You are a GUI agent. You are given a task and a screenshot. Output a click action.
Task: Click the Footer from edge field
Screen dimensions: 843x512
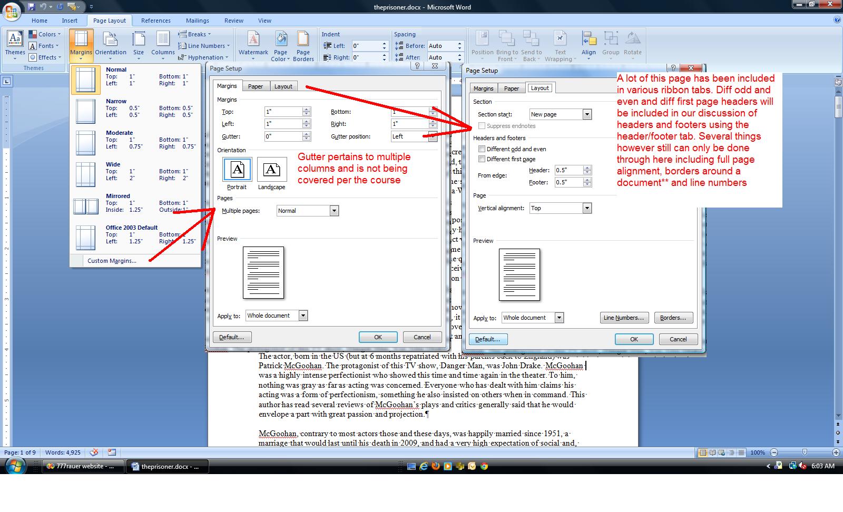coord(568,182)
